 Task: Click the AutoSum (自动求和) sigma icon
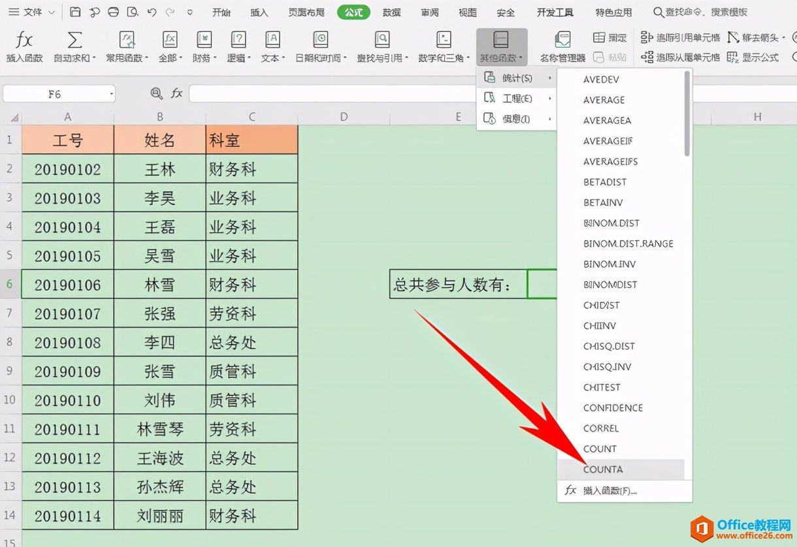click(74, 40)
